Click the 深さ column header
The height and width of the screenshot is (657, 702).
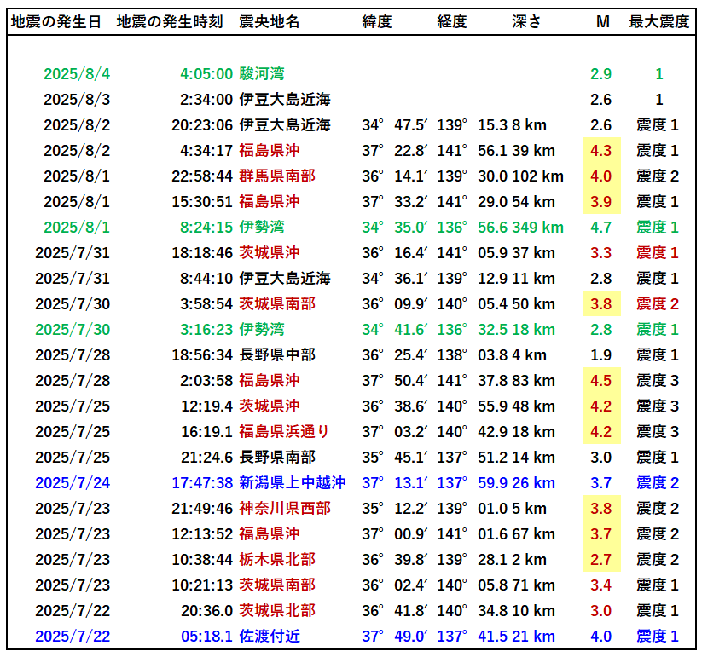[x=526, y=21]
